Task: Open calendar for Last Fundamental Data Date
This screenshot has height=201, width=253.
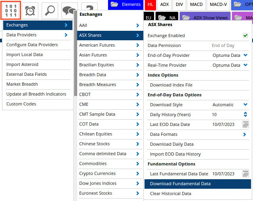Action: tap(245, 174)
